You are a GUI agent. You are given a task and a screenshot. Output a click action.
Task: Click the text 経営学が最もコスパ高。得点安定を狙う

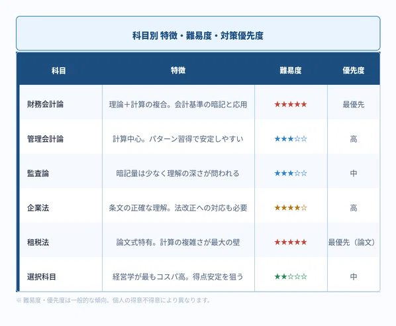178,277
